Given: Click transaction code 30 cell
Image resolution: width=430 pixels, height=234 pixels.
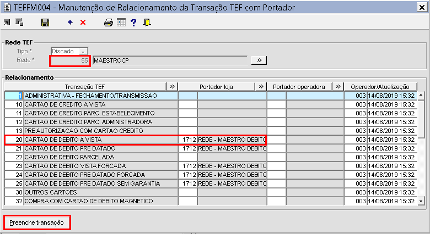Looking at the screenshot, I should (x=14, y=192).
